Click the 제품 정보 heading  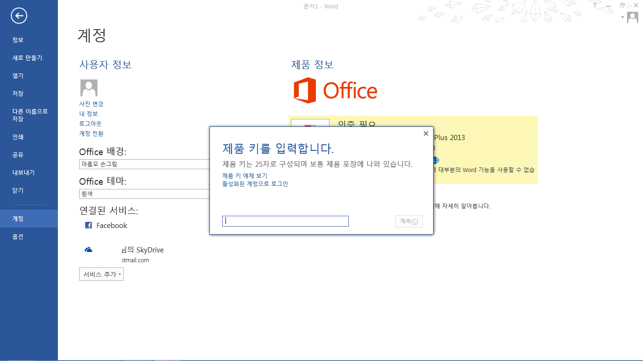[x=313, y=65]
